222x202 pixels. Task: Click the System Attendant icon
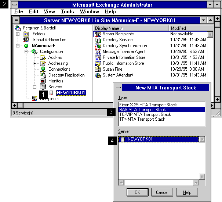[x=98, y=75]
